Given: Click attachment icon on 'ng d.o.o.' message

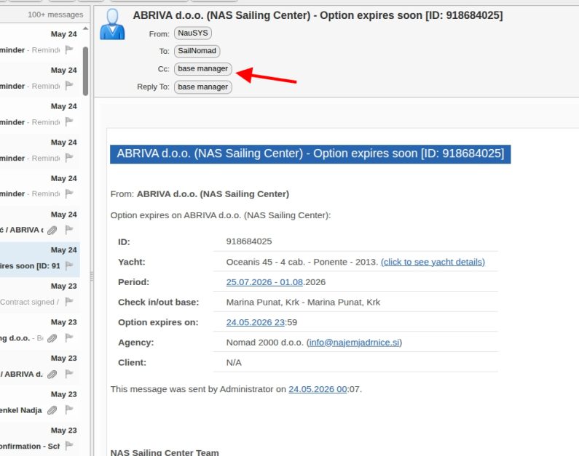Looking at the screenshot, I should (x=52, y=338).
